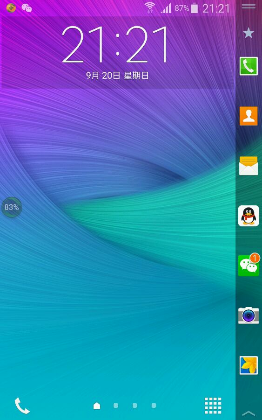This screenshot has height=420, width=262.
Task: Expand edge panel using bottom up chevron
Action: click(x=249, y=413)
